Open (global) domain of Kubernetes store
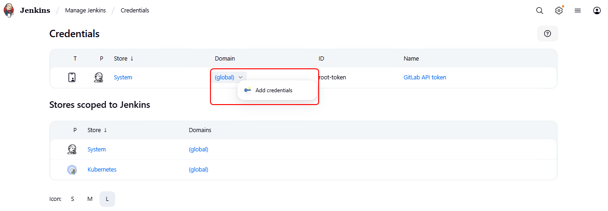This screenshot has height=211, width=608. click(x=199, y=170)
